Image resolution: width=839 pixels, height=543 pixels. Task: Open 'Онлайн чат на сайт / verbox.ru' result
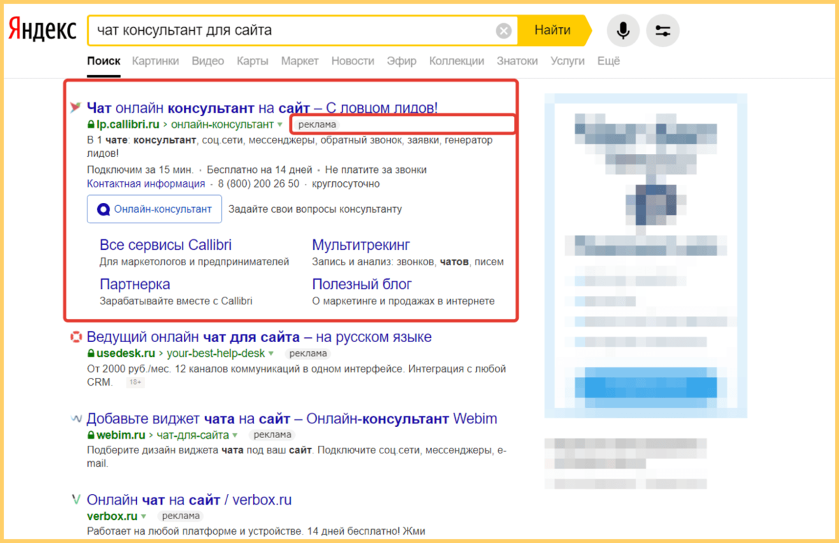189,500
